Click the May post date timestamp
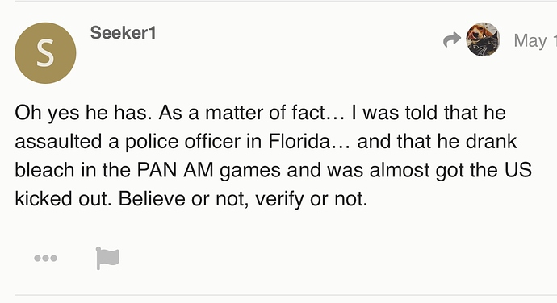This screenshot has height=303, width=557. tap(535, 41)
